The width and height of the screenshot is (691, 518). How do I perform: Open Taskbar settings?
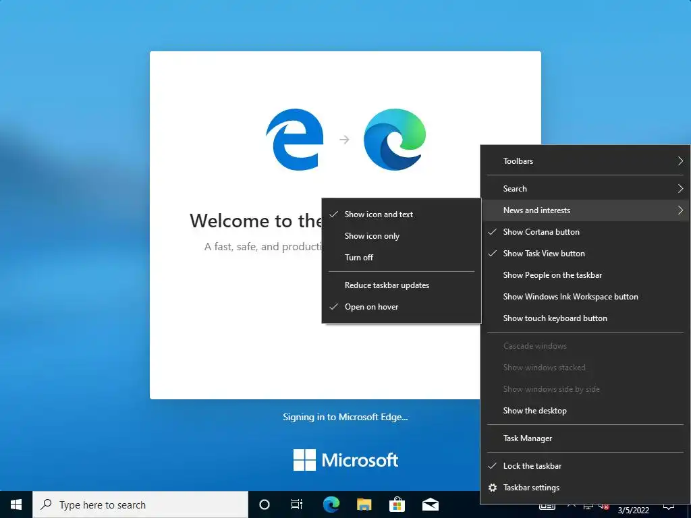(x=586, y=488)
